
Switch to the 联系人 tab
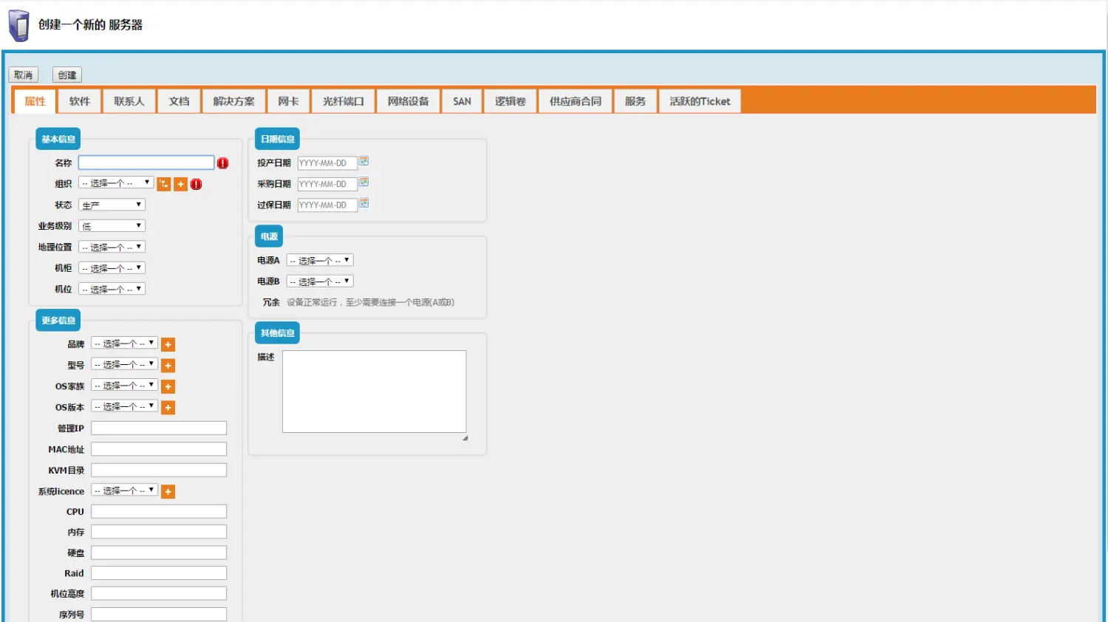(129, 101)
